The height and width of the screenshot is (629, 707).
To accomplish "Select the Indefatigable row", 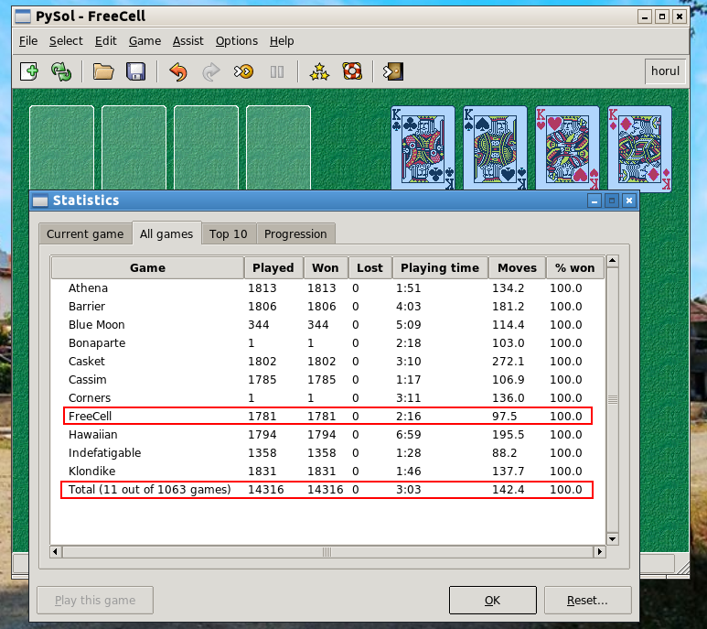I will 327,452.
